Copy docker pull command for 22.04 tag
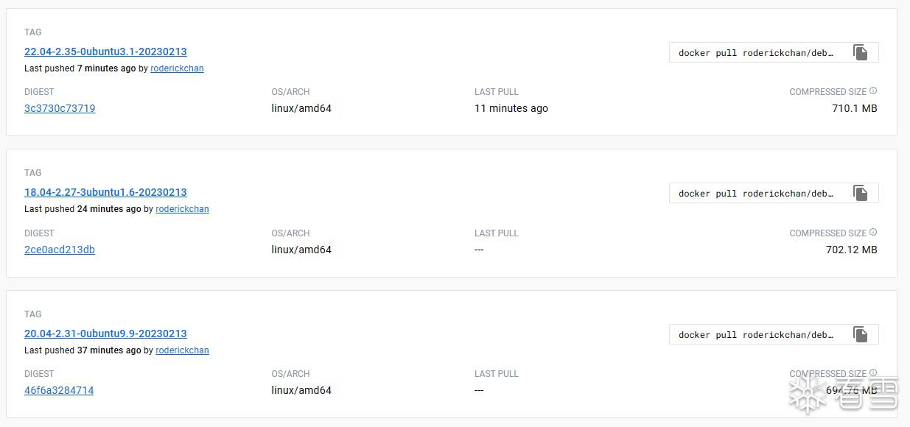910x427 pixels. click(860, 52)
